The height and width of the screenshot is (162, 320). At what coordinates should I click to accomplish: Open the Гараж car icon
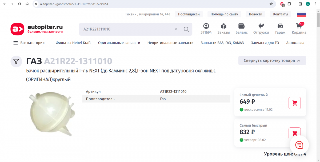(x=280, y=26)
